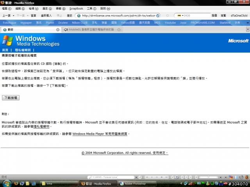This screenshot has height=187, width=250.
Task: Adjust the volume slider in status bar player
Action: tap(209, 177)
